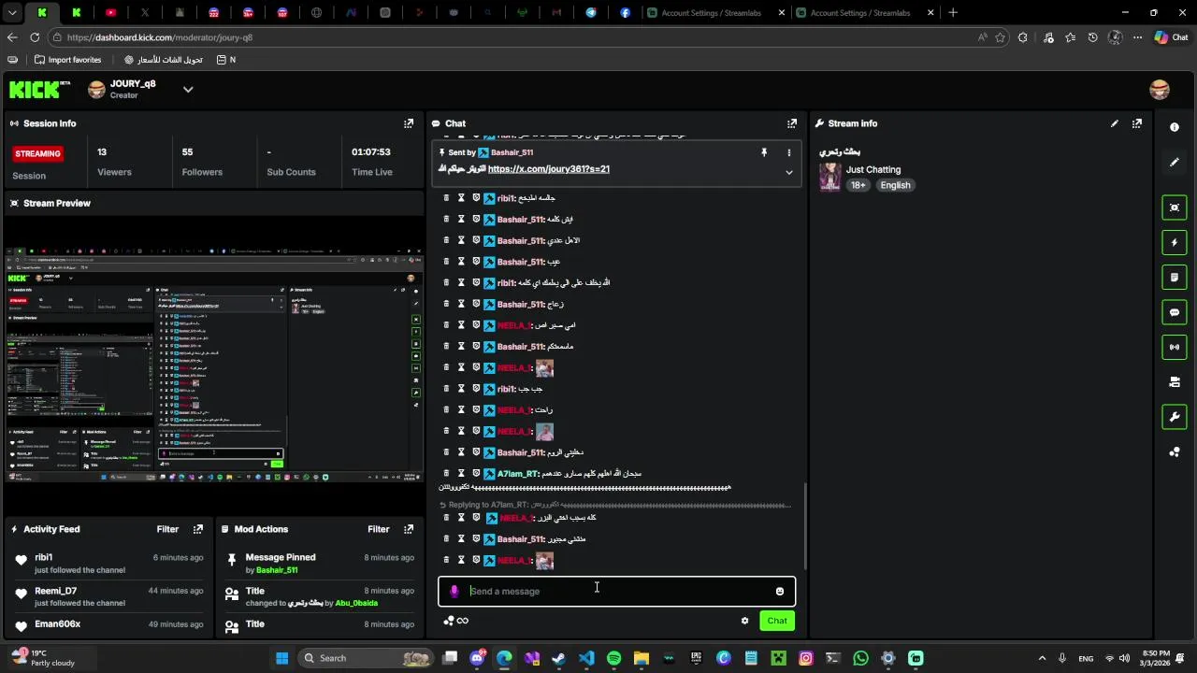Expand the JOURY_q8 channel dropdown
The image size is (1197, 673).
(x=188, y=90)
